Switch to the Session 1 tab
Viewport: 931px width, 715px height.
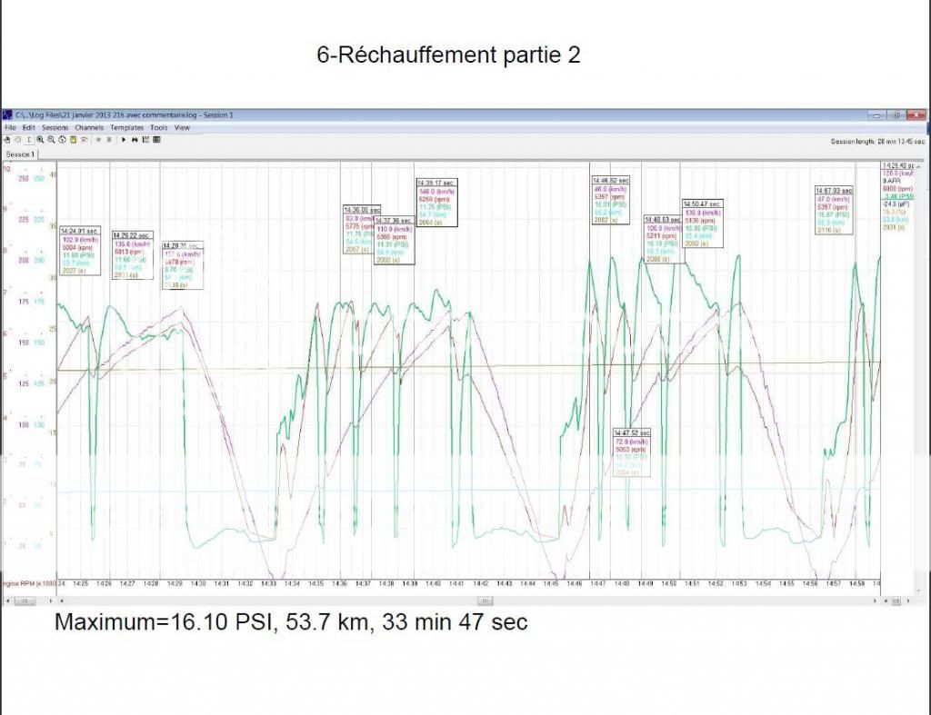21,154
